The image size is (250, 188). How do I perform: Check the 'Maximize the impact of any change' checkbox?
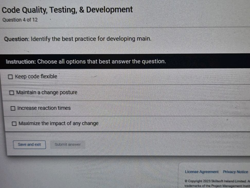[x=14, y=124]
